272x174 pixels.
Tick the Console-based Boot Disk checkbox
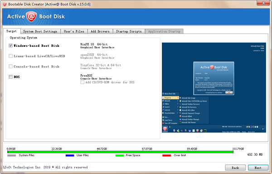pyautogui.click(x=10, y=66)
